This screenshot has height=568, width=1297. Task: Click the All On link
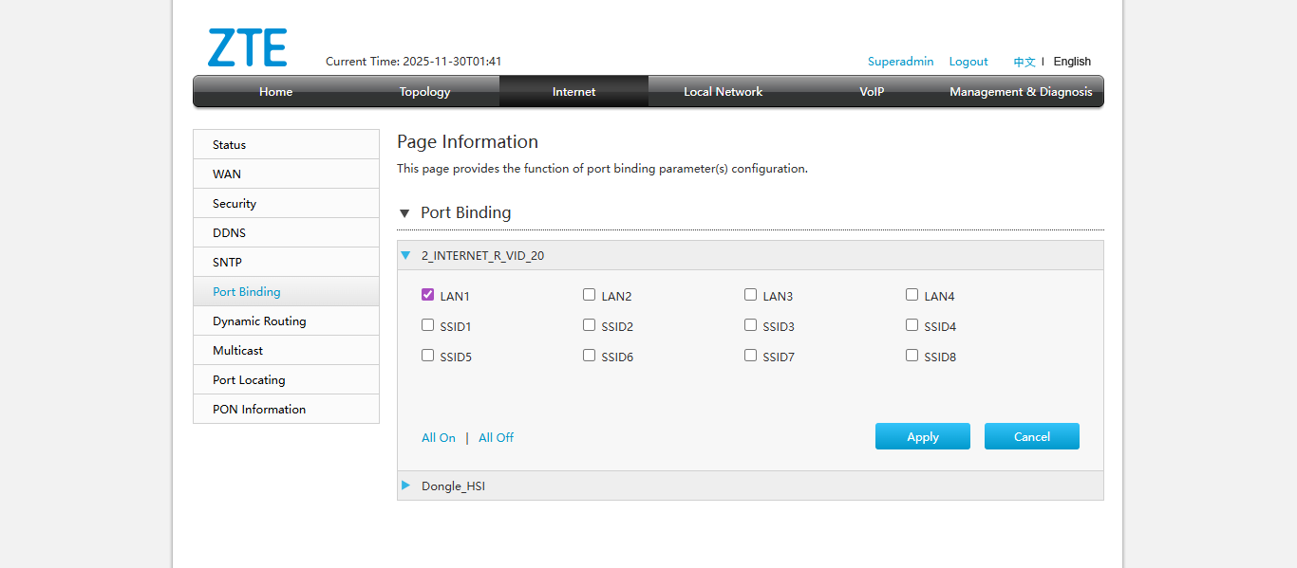(439, 437)
